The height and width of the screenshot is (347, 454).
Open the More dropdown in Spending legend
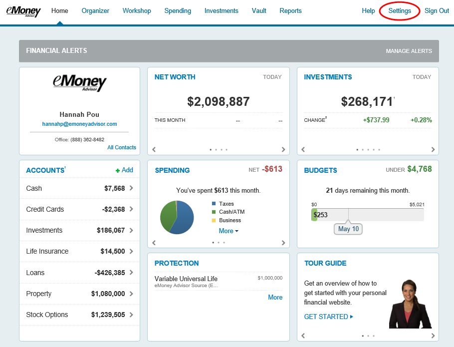point(228,231)
